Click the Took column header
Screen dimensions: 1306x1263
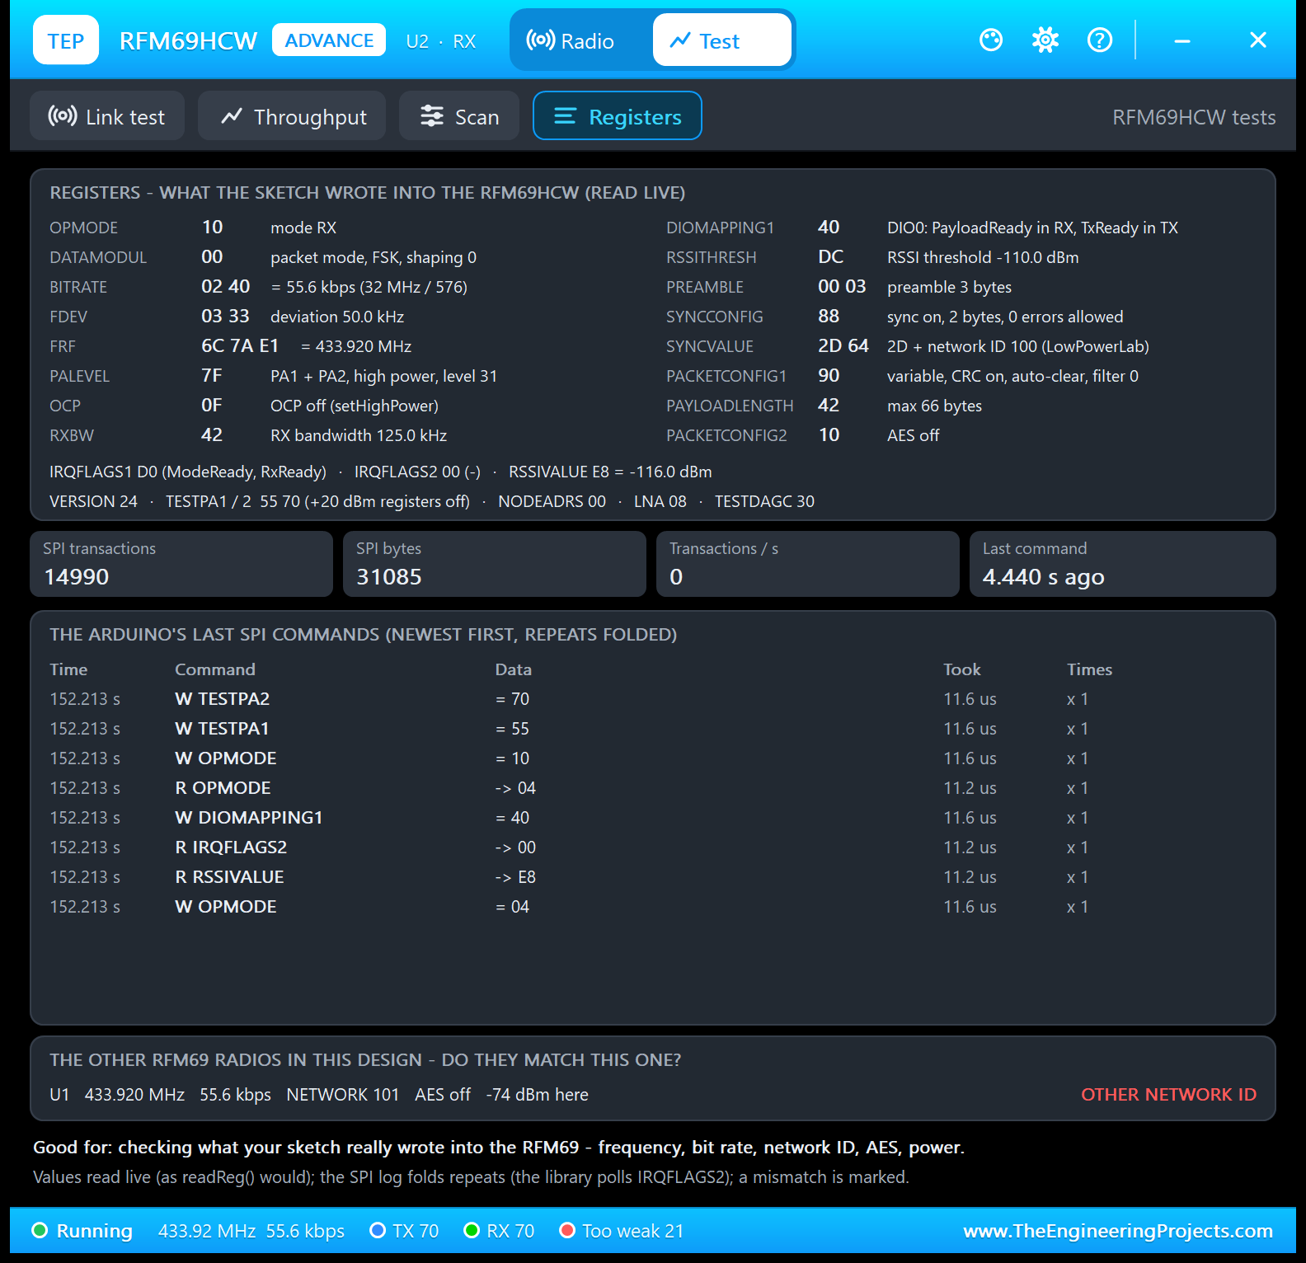pyautogui.click(x=962, y=669)
